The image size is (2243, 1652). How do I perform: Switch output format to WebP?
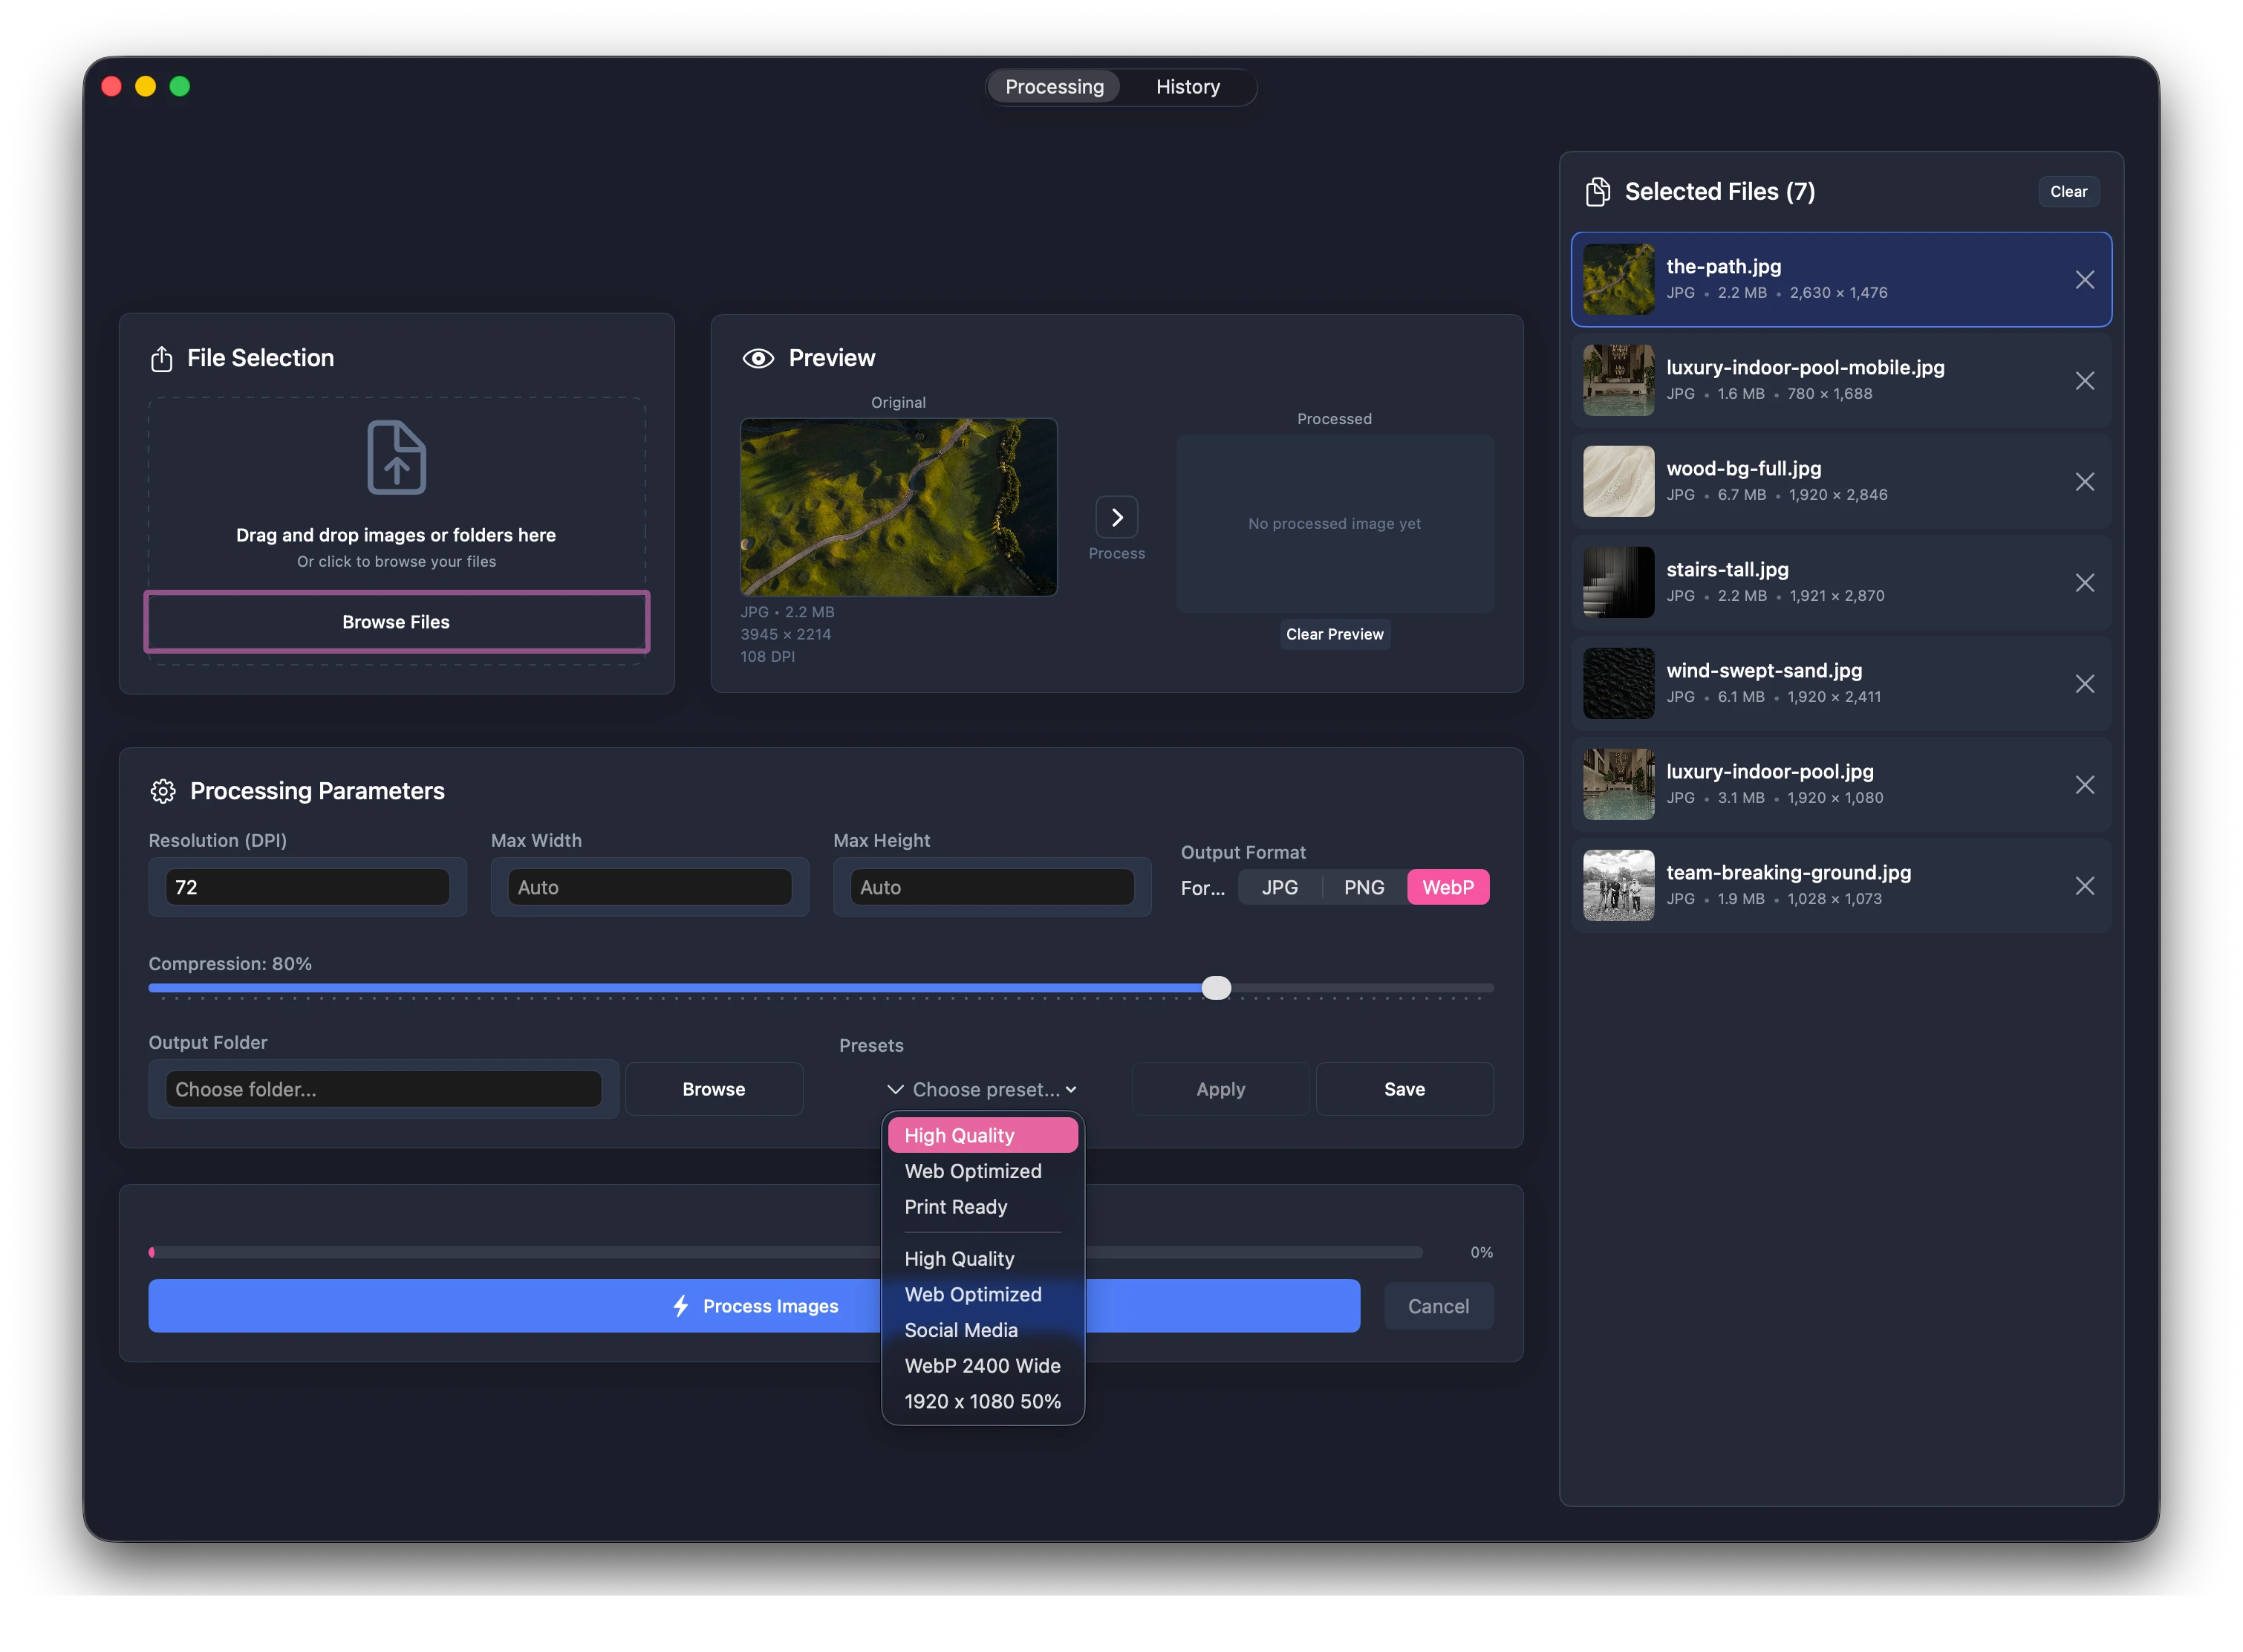click(1449, 887)
